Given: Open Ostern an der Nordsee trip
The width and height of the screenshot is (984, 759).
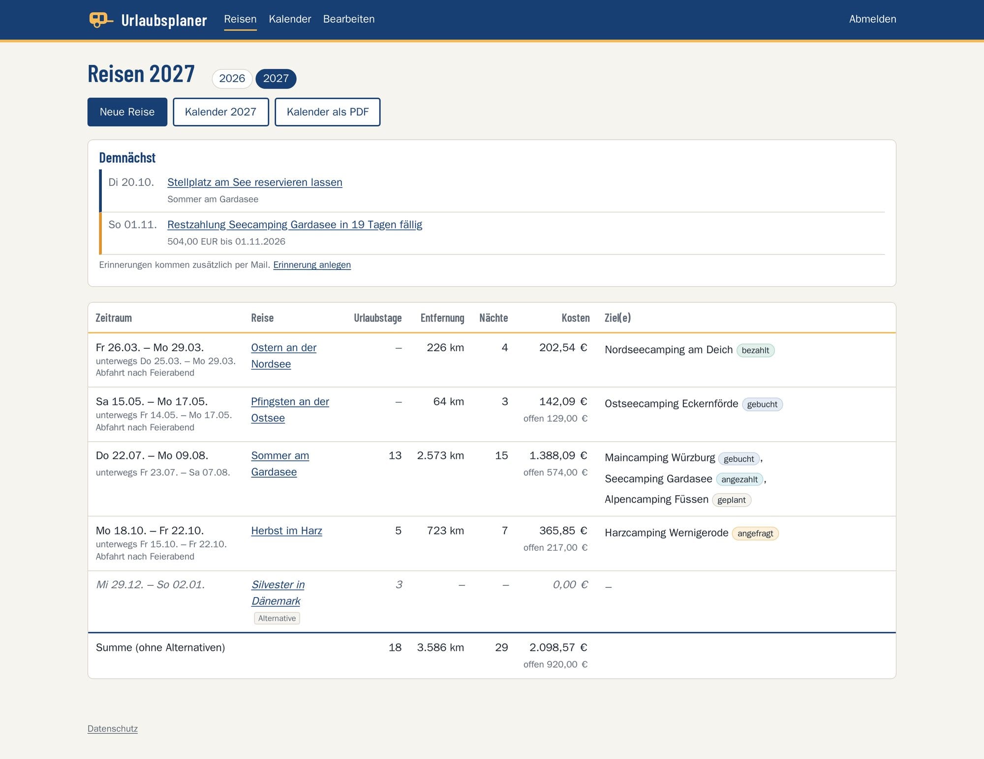Looking at the screenshot, I should pyautogui.click(x=283, y=356).
